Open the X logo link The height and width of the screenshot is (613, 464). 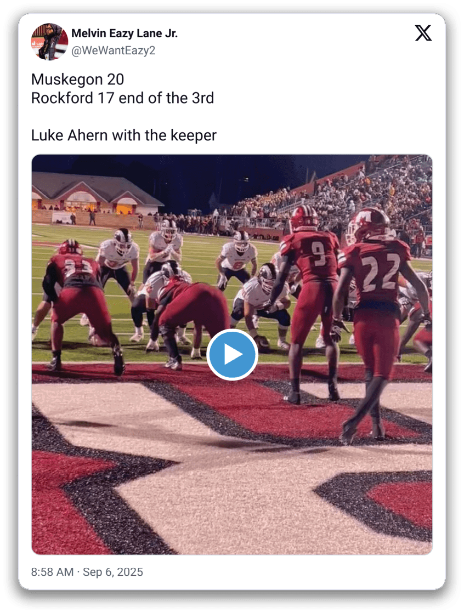pos(423,33)
